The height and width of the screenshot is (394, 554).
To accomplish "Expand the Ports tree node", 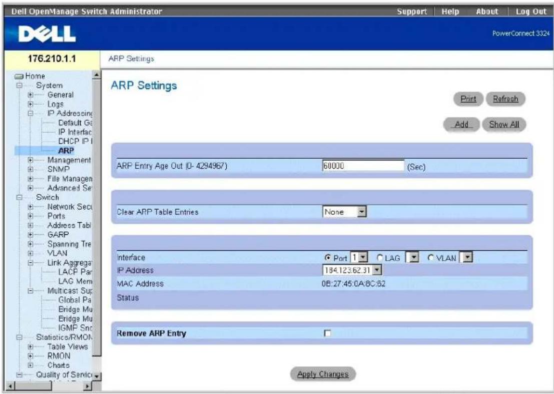I will point(31,216).
